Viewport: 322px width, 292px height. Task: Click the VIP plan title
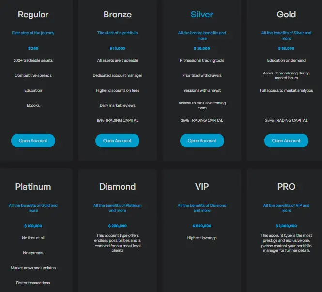[202, 187]
